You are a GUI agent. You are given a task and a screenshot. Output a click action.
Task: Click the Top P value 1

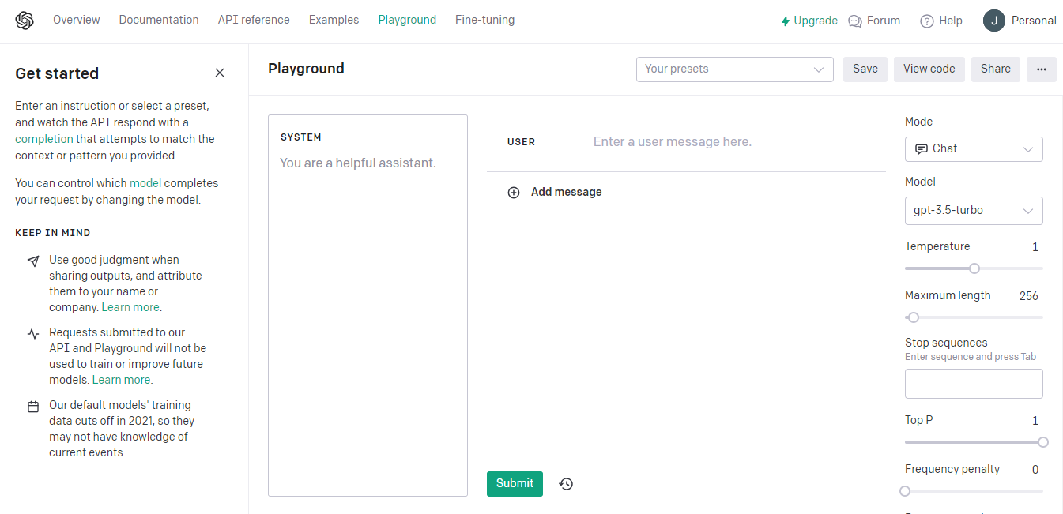tap(1035, 421)
